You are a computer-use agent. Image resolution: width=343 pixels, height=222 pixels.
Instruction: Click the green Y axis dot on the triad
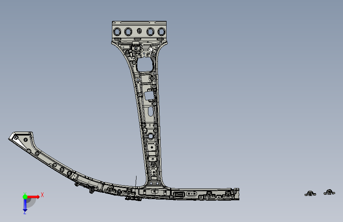pos(25,197)
